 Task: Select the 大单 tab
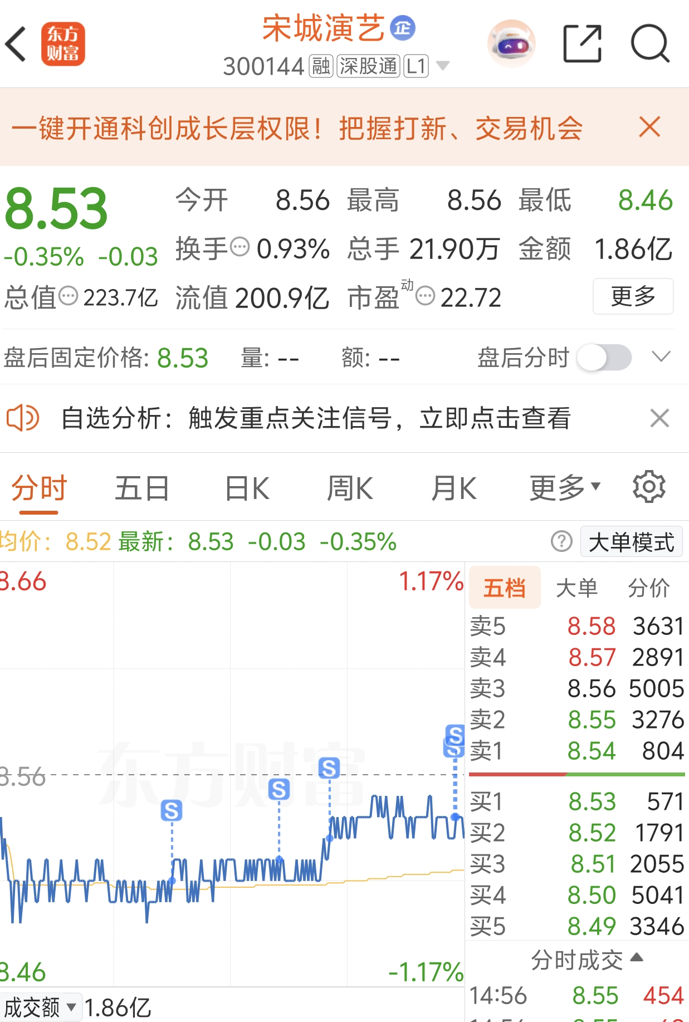[576, 588]
